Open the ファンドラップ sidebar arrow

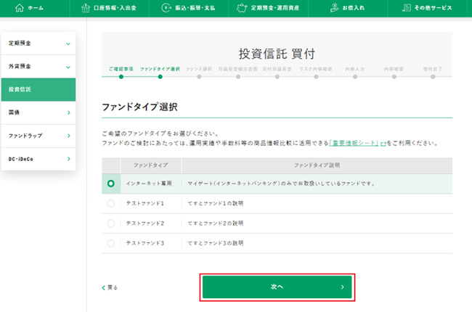(x=69, y=136)
